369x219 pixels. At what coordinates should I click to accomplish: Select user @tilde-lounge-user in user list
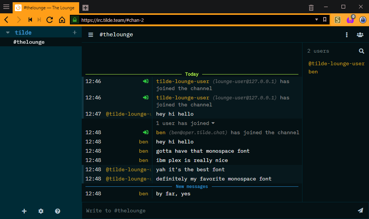337,64
